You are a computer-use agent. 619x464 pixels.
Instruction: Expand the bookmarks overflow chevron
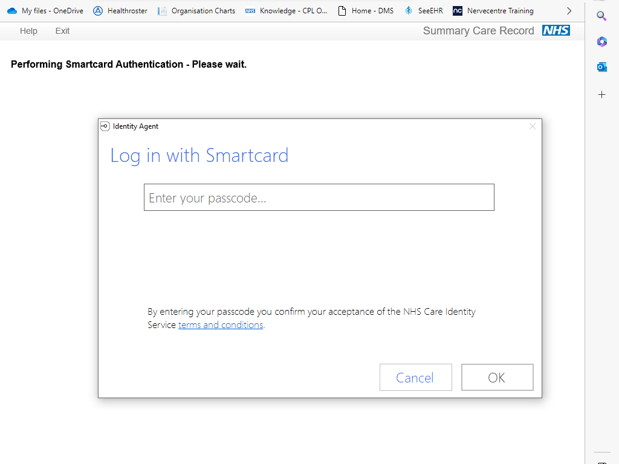click(x=569, y=11)
